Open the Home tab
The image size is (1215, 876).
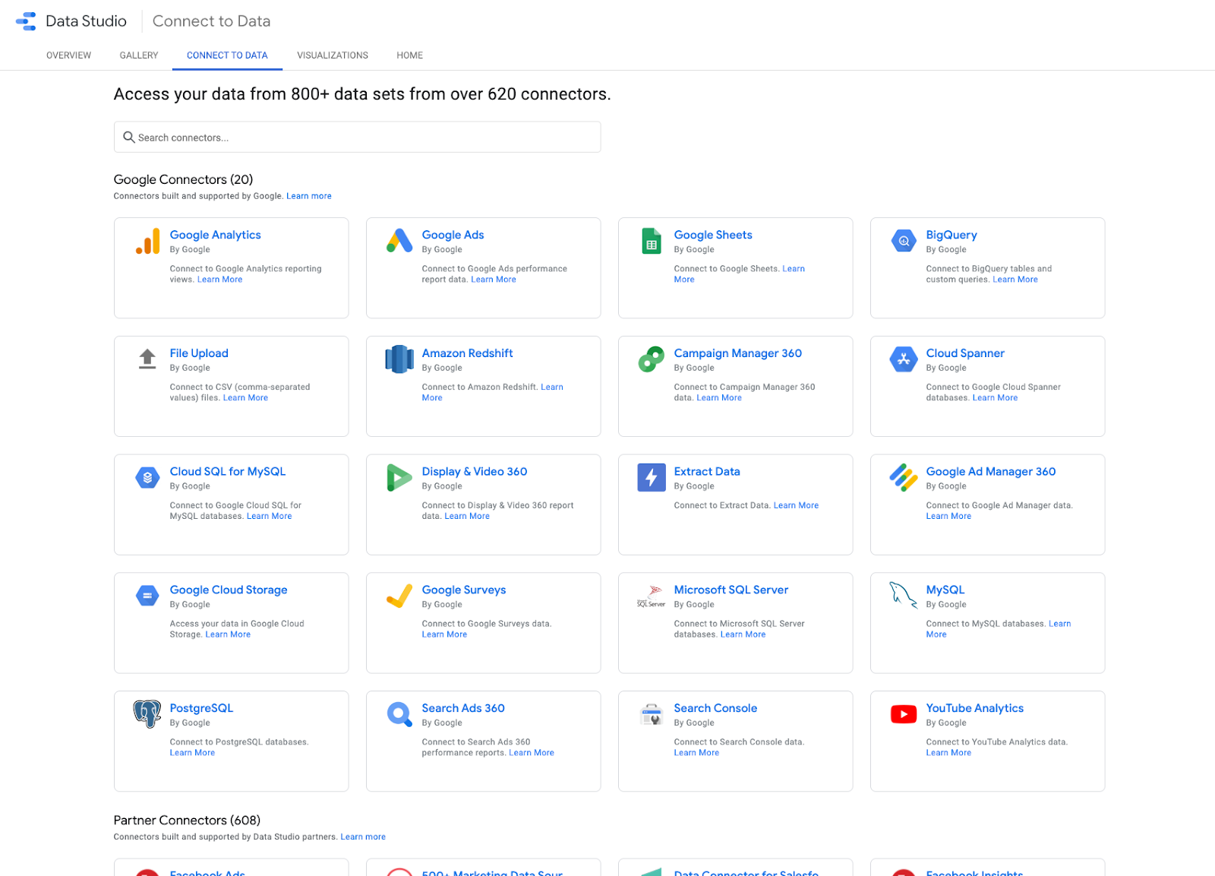pyautogui.click(x=409, y=55)
